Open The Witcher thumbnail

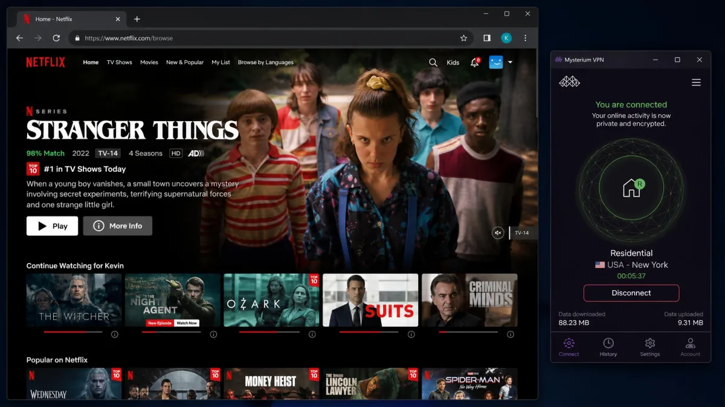tap(74, 300)
